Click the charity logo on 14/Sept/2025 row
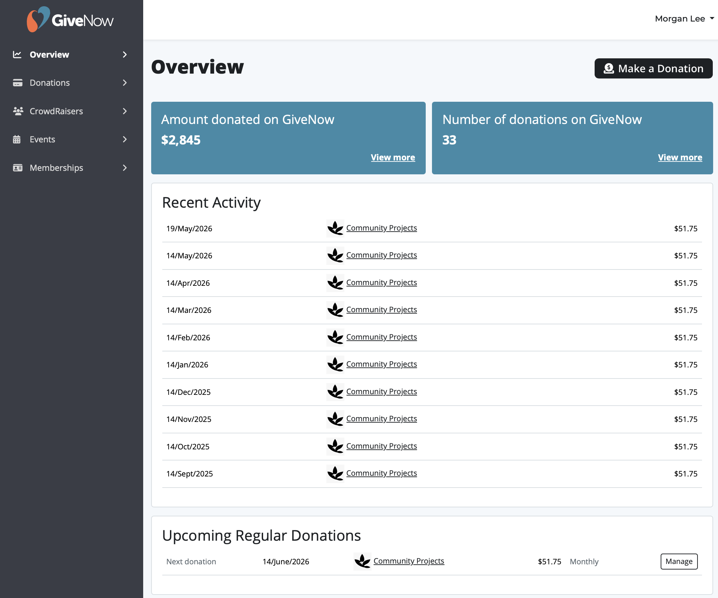The width and height of the screenshot is (718, 598). (335, 474)
